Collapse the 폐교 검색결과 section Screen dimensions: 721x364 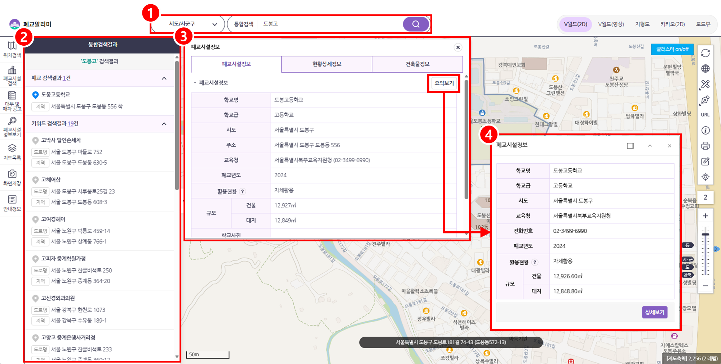[x=164, y=78]
